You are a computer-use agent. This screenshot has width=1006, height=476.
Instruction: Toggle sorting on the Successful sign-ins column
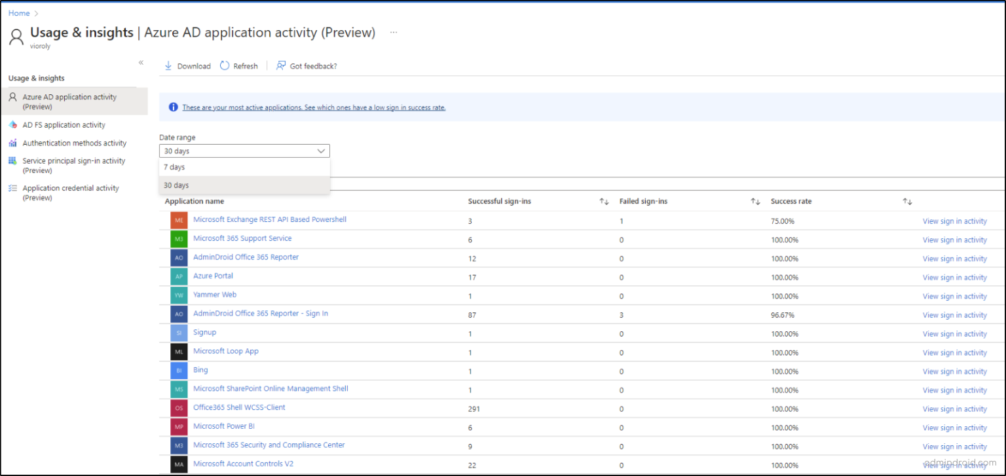603,201
